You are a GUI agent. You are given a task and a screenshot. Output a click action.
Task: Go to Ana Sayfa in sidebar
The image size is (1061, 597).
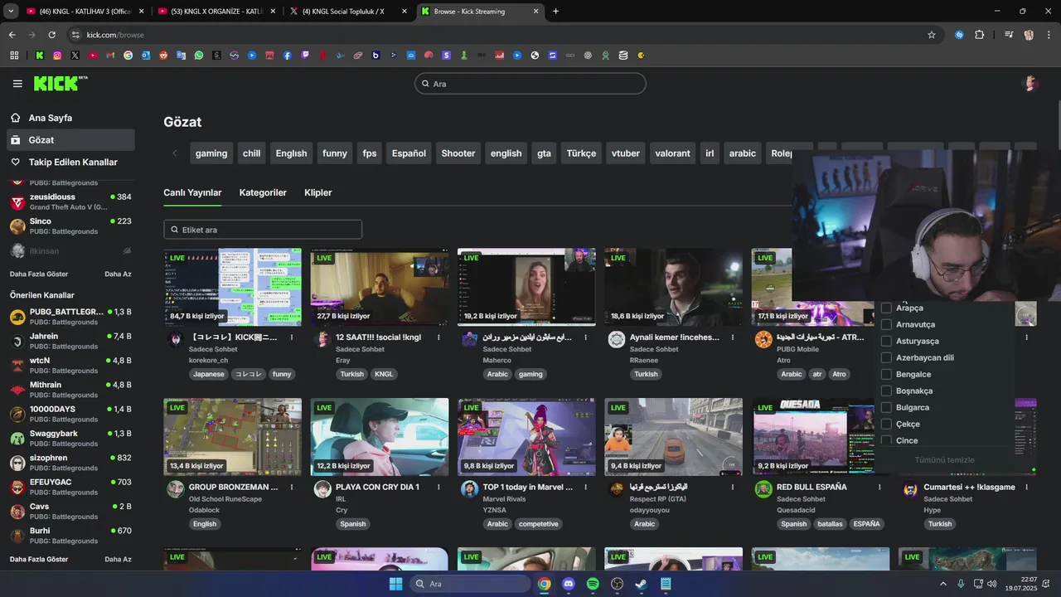click(70, 118)
